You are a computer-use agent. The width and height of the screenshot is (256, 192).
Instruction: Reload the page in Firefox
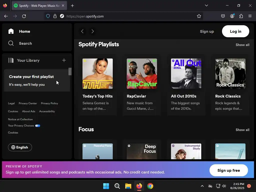[24, 16]
